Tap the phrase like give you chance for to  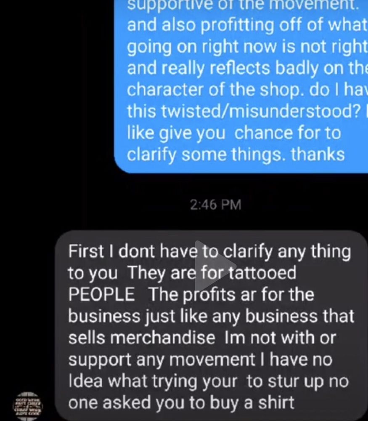coord(233,133)
